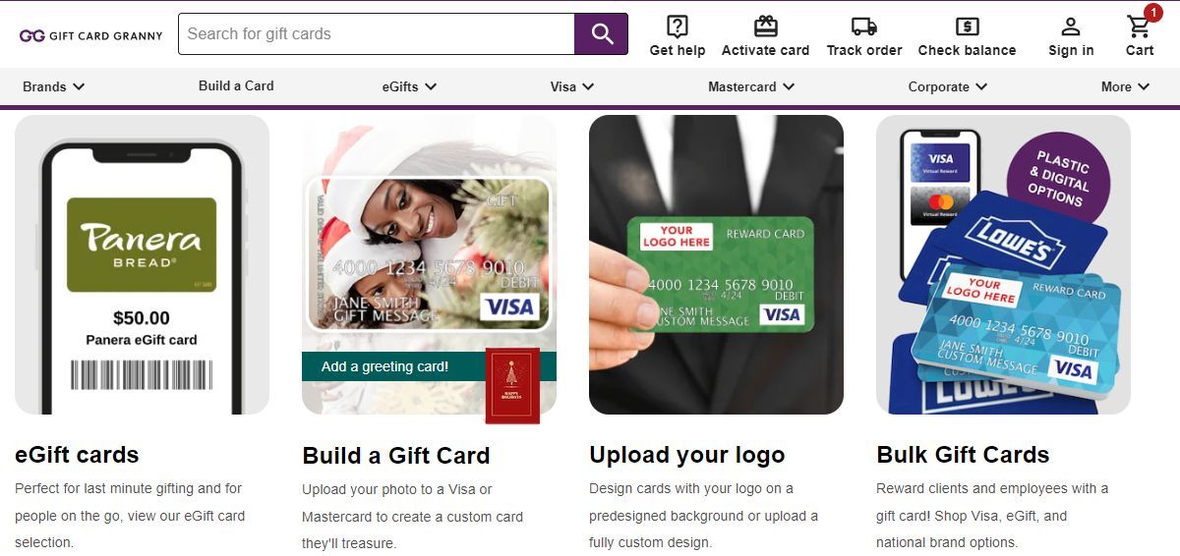Image resolution: width=1180 pixels, height=556 pixels.
Task: Open the Get help question icon
Action: coord(678,27)
